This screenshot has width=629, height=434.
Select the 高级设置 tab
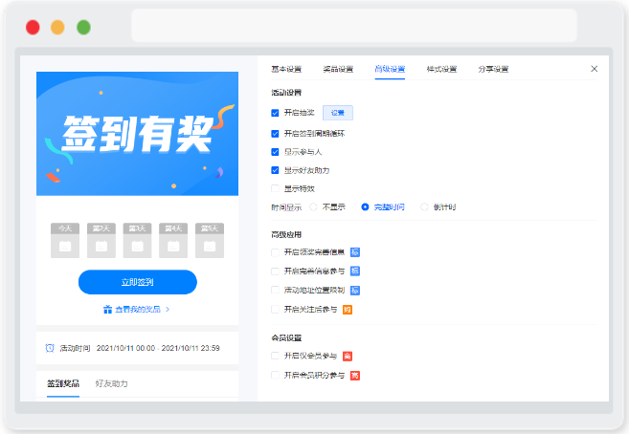390,69
